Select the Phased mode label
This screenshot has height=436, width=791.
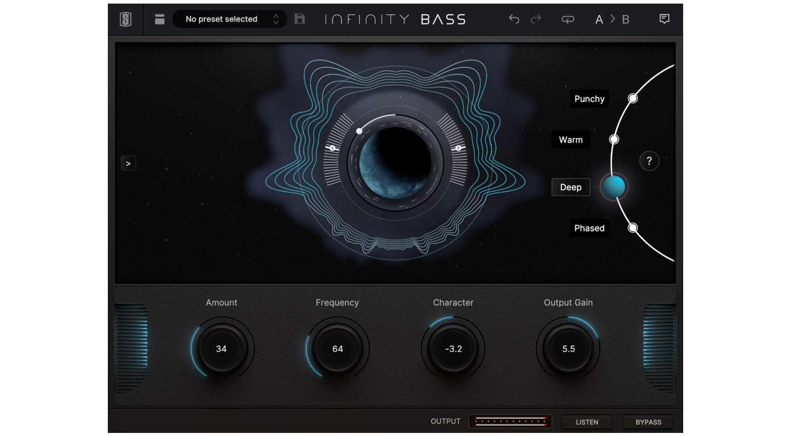point(589,228)
